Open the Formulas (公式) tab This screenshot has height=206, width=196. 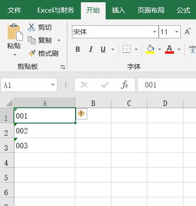coord(183,10)
